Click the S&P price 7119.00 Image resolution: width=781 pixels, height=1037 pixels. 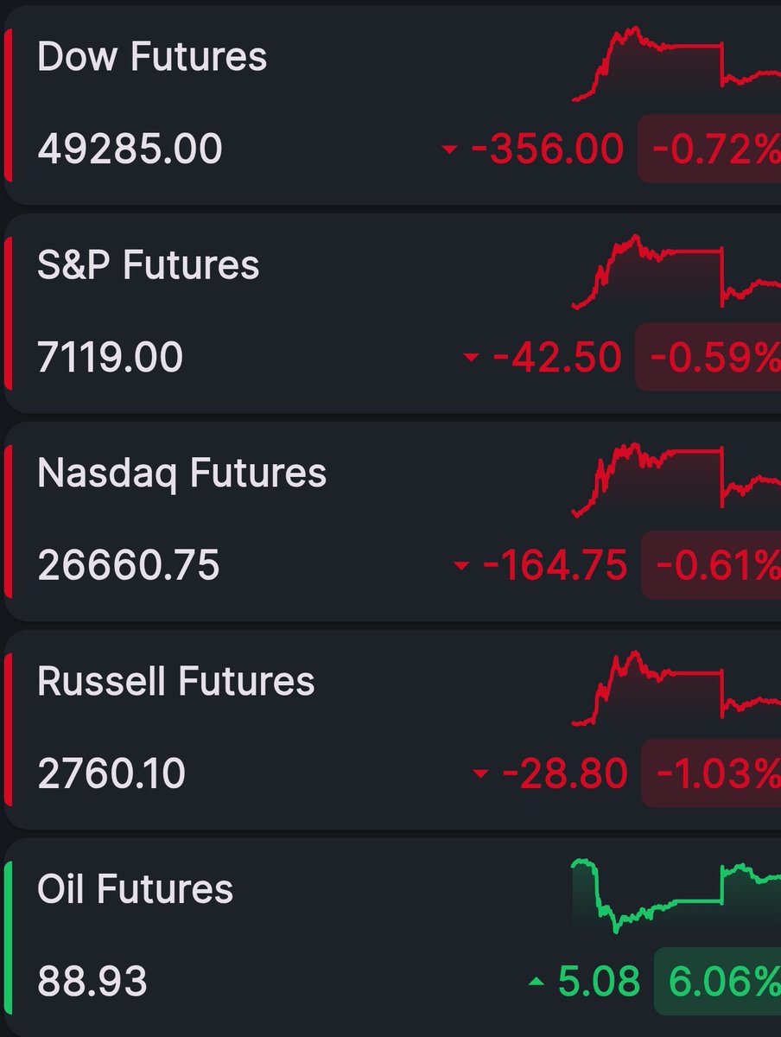tap(110, 357)
